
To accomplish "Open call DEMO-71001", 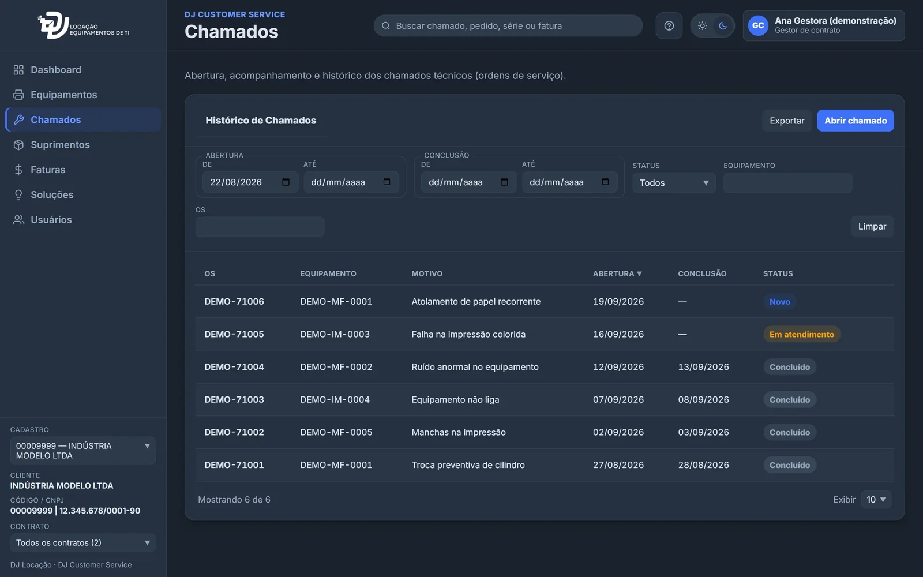I will [234, 465].
